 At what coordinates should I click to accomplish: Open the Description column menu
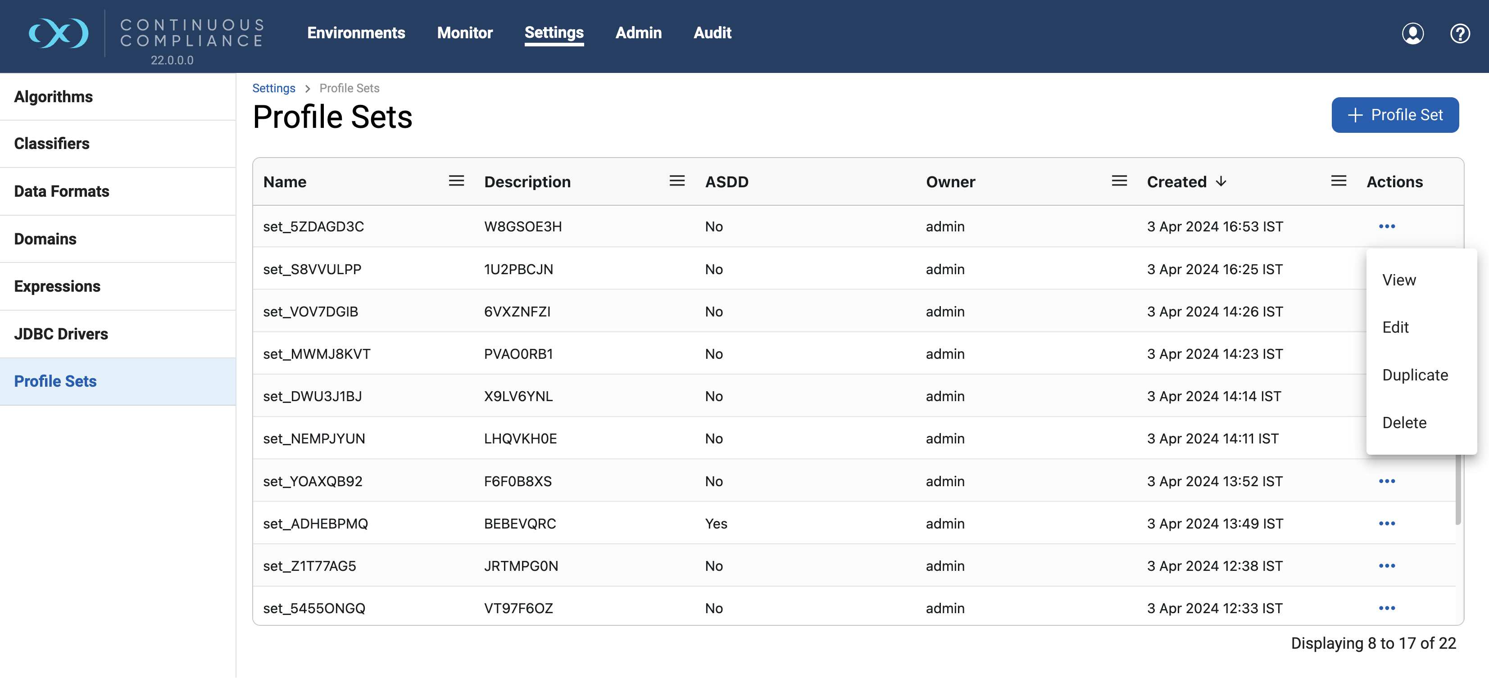coord(677,181)
